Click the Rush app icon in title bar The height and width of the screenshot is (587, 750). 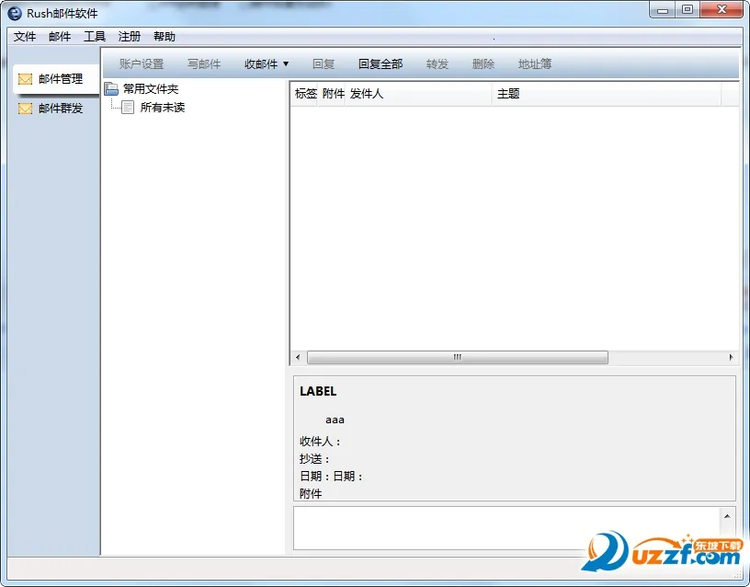pyautogui.click(x=15, y=13)
